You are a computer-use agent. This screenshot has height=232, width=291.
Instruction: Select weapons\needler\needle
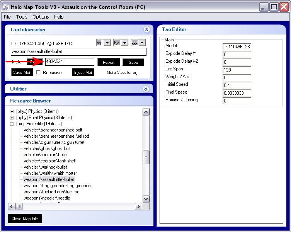click(x=47, y=198)
